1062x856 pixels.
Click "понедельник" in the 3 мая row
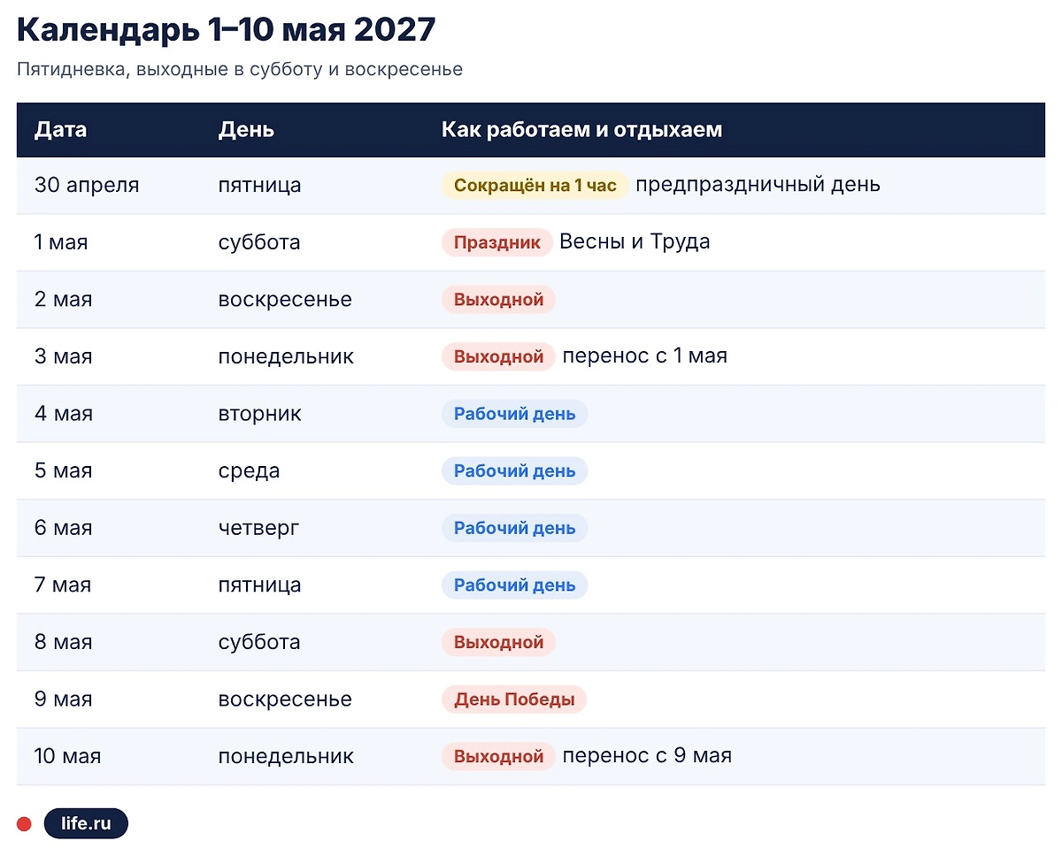tap(286, 356)
